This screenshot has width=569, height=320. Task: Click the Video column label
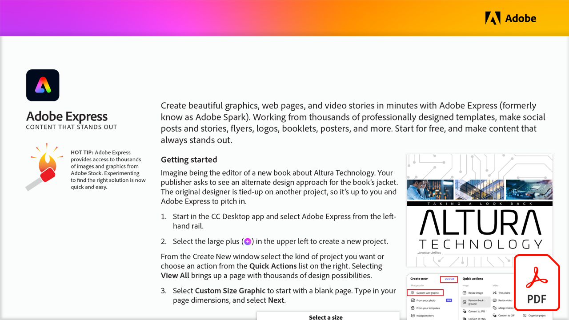pos(495,285)
